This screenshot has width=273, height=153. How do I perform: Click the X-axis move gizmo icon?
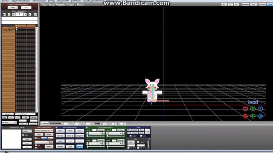pyautogui.click(x=245, y=116)
